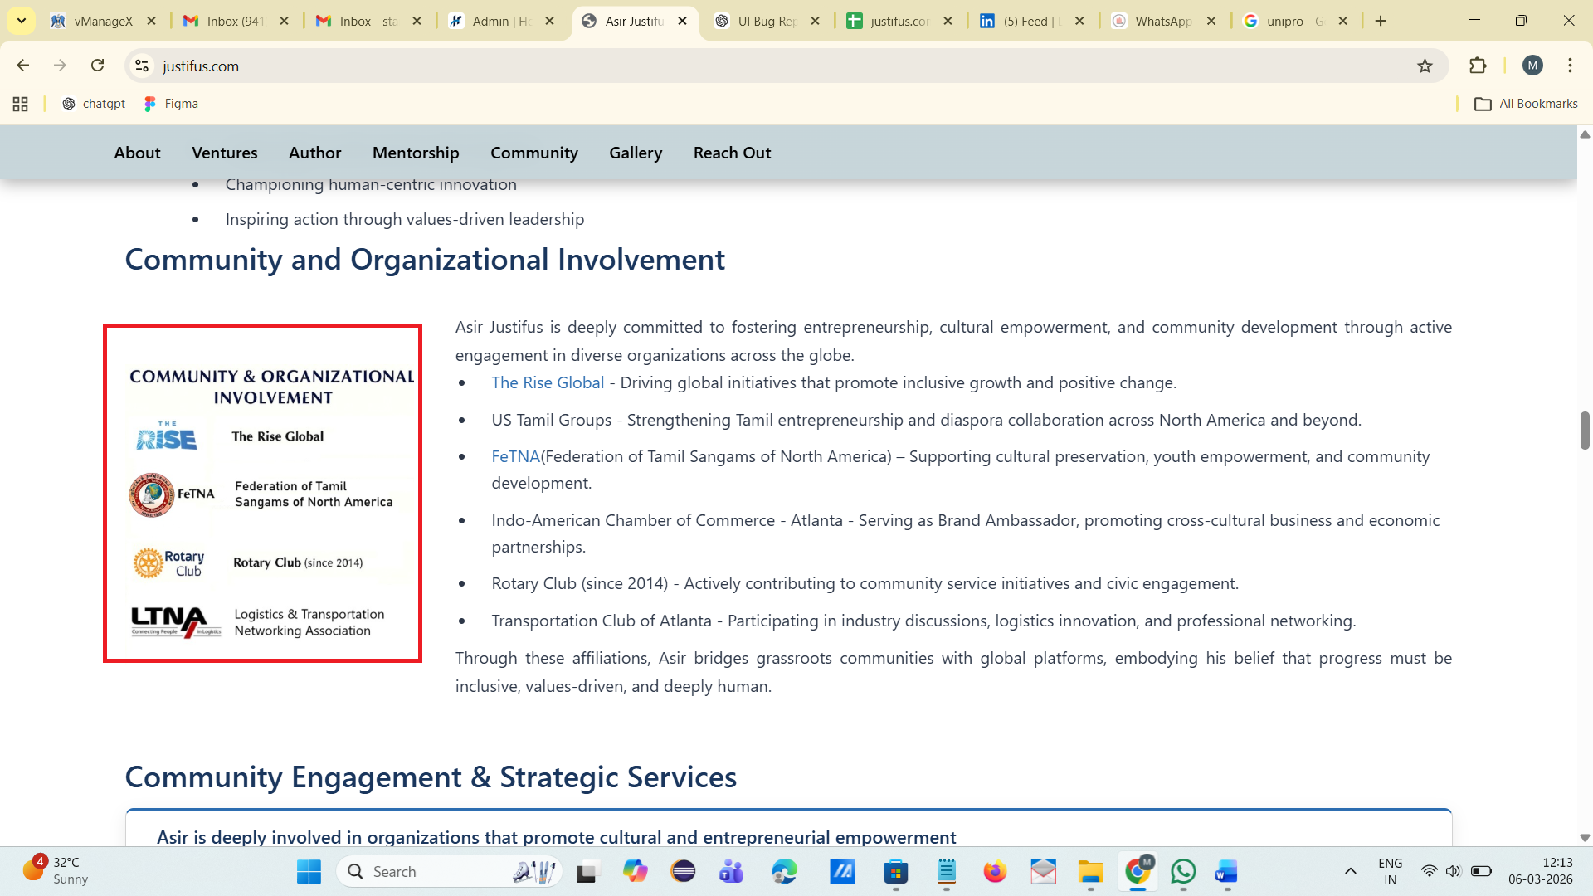Open WhatsApp from the taskbar
Screen dimensions: 1593x896
(1183, 871)
